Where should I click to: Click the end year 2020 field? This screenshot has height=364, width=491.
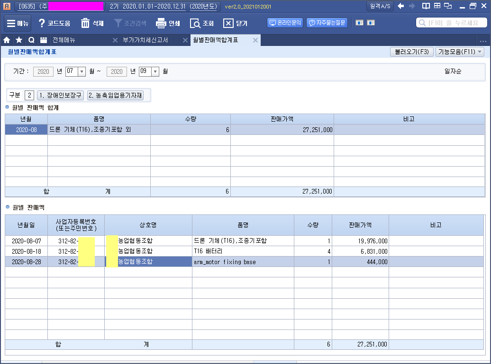(x=117, y=71)
